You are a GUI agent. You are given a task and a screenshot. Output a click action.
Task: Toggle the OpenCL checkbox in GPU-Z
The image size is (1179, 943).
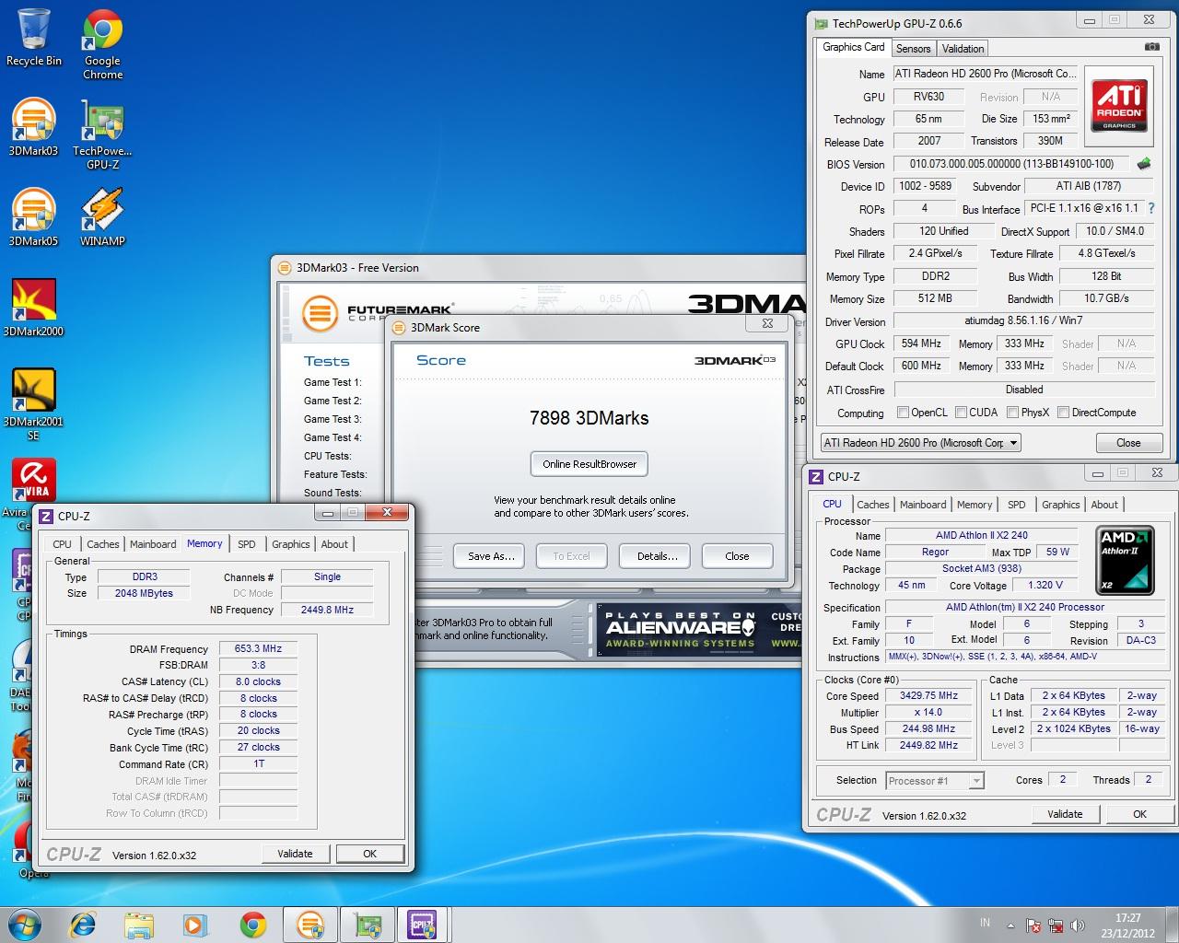click(903, 413)
